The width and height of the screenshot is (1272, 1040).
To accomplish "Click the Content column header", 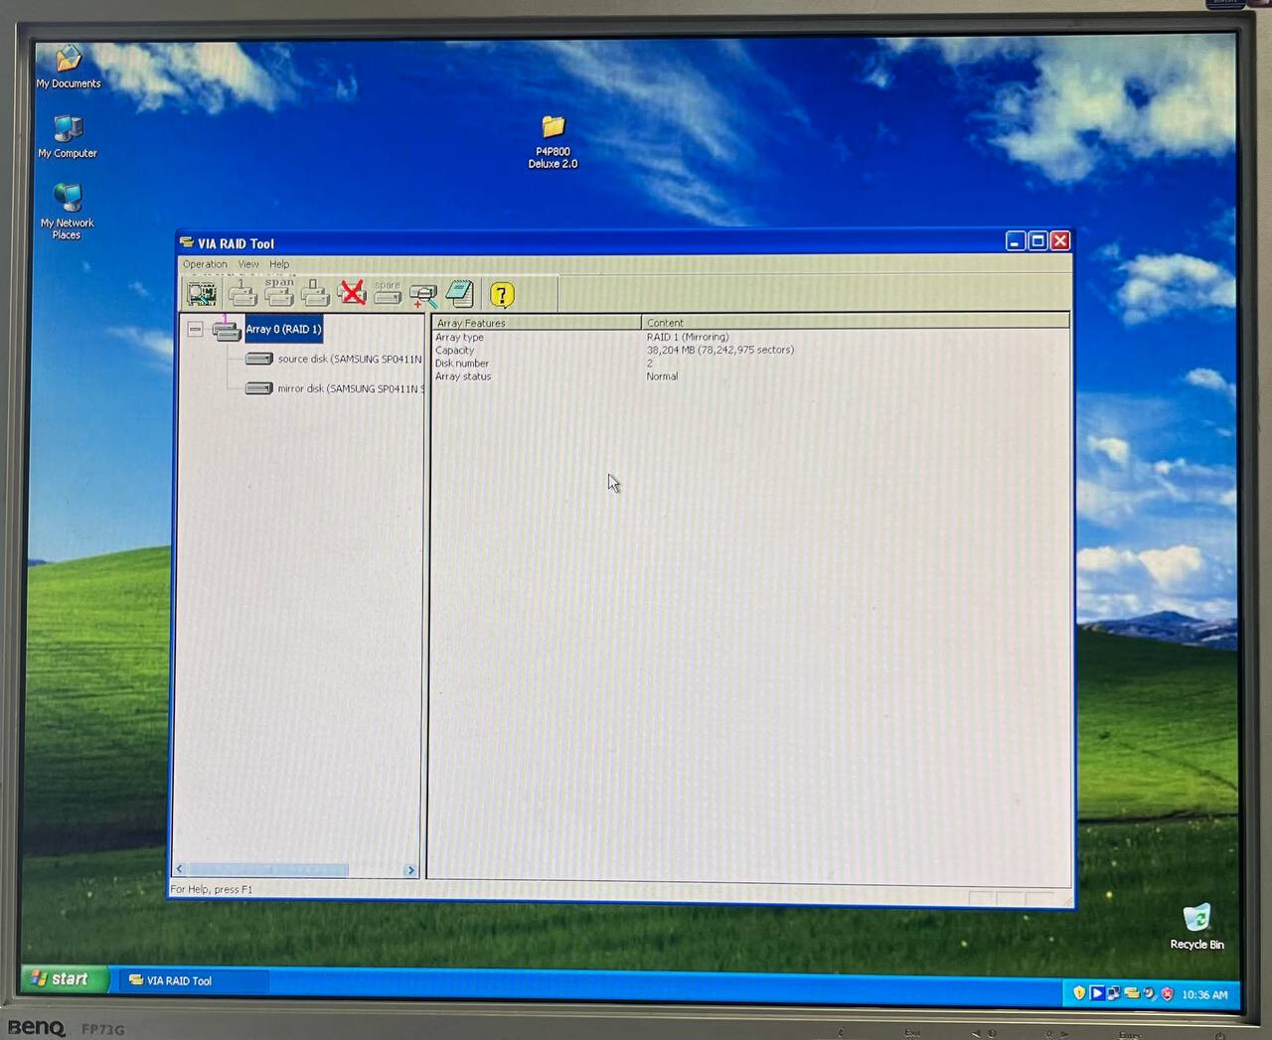I will point(856,323).
